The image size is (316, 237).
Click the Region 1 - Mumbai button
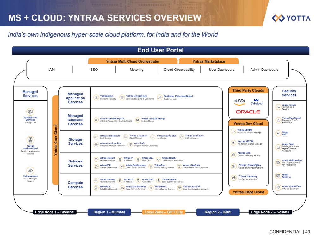pos(109,212)
